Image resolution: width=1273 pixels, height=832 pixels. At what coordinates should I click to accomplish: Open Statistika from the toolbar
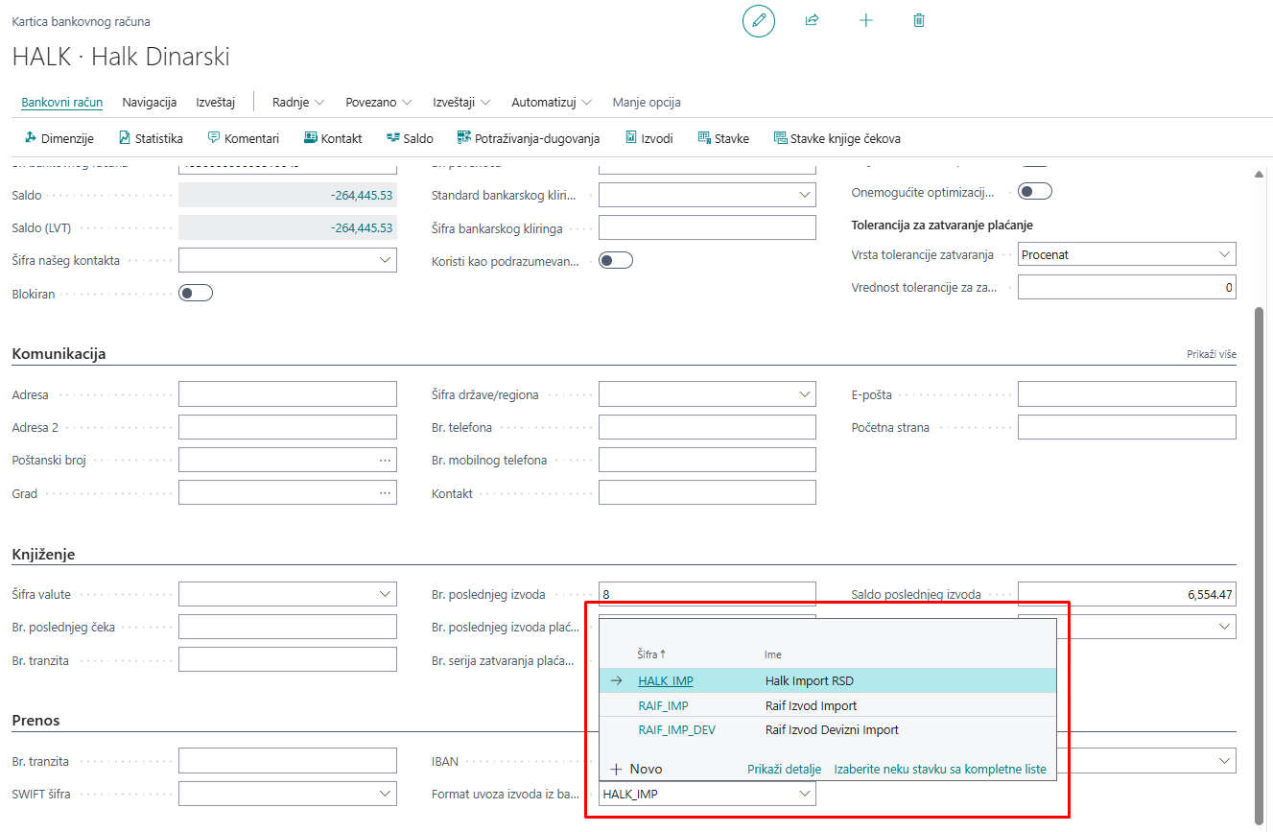(151, 138)
